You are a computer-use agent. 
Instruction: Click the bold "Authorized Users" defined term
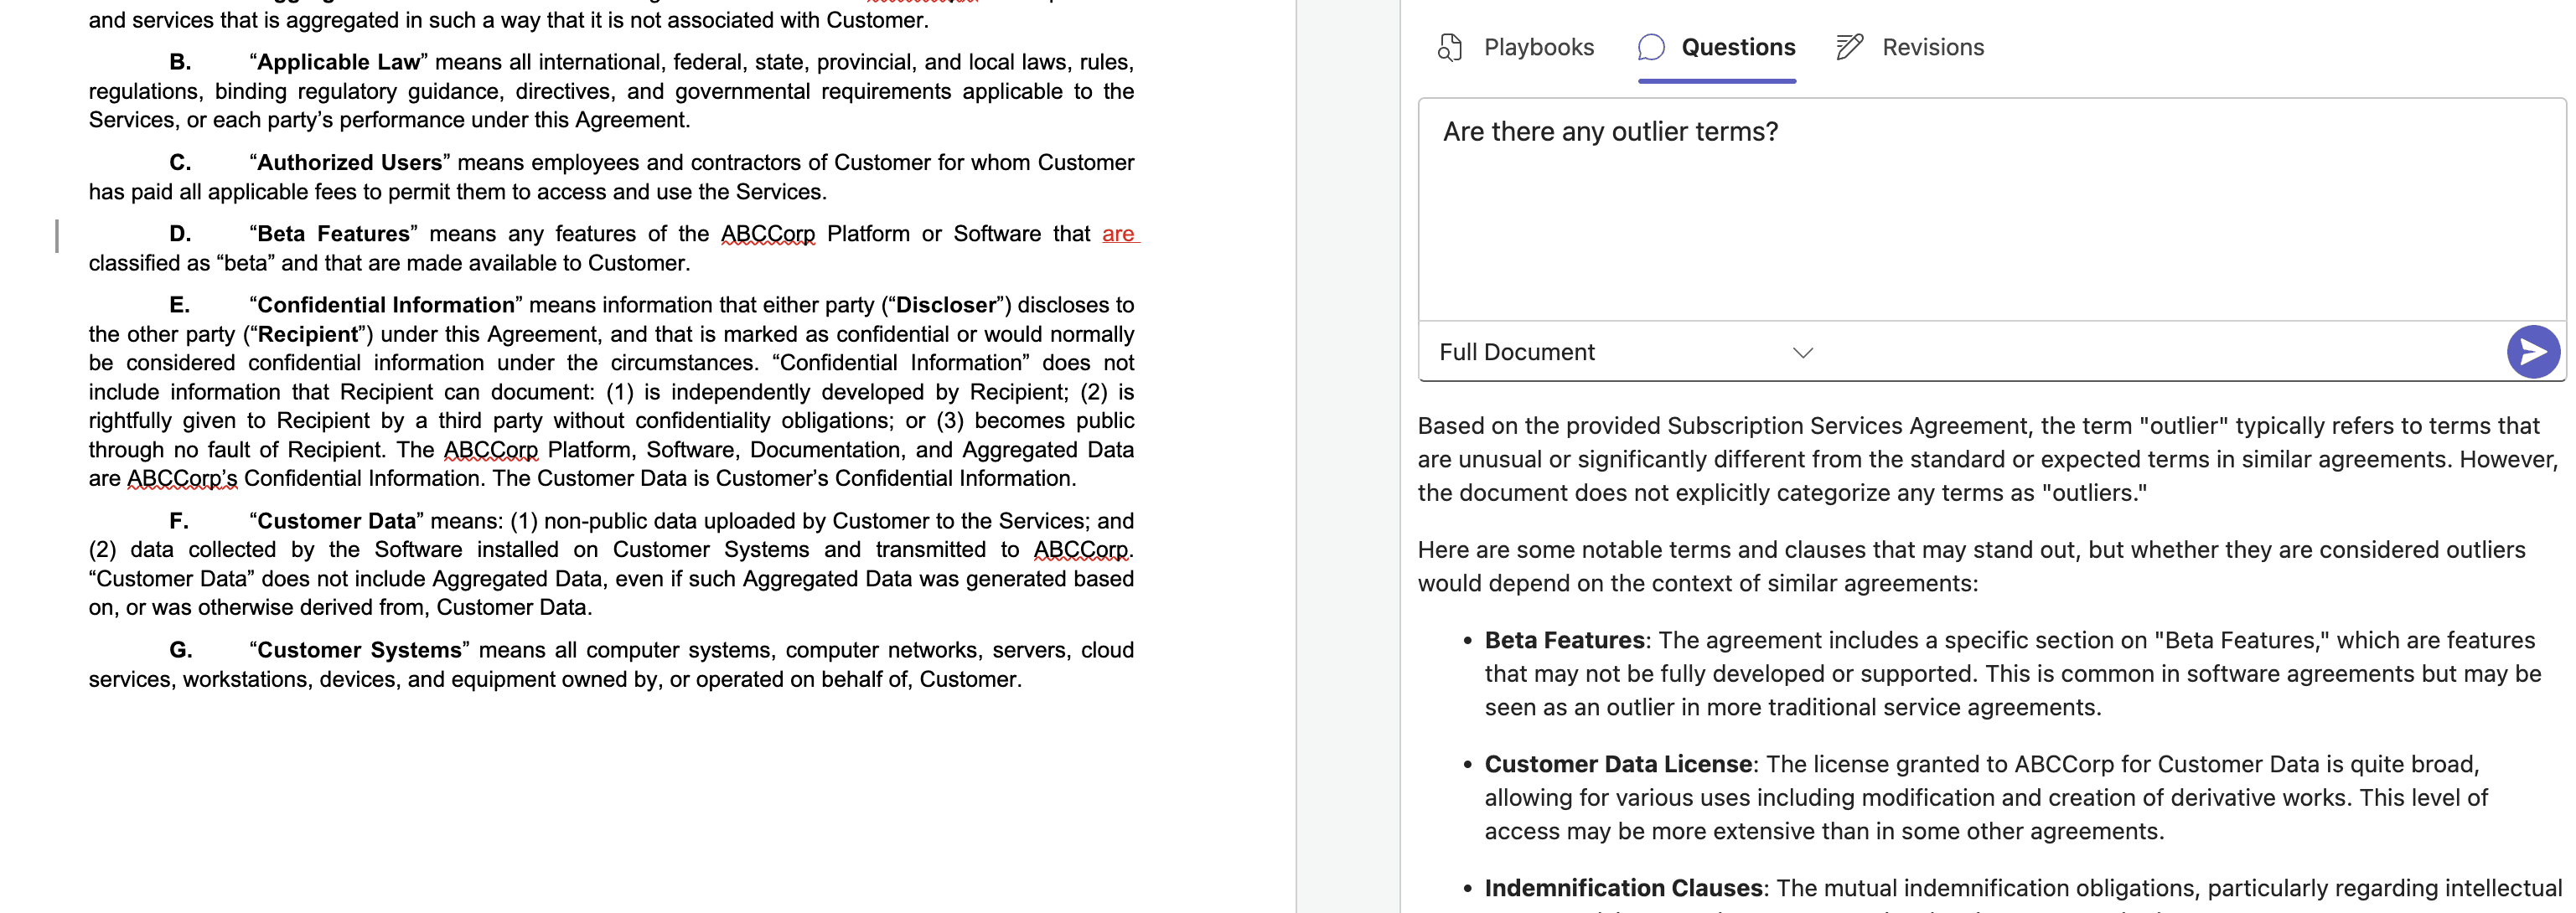pyautogui.click(x=349, y=163)
